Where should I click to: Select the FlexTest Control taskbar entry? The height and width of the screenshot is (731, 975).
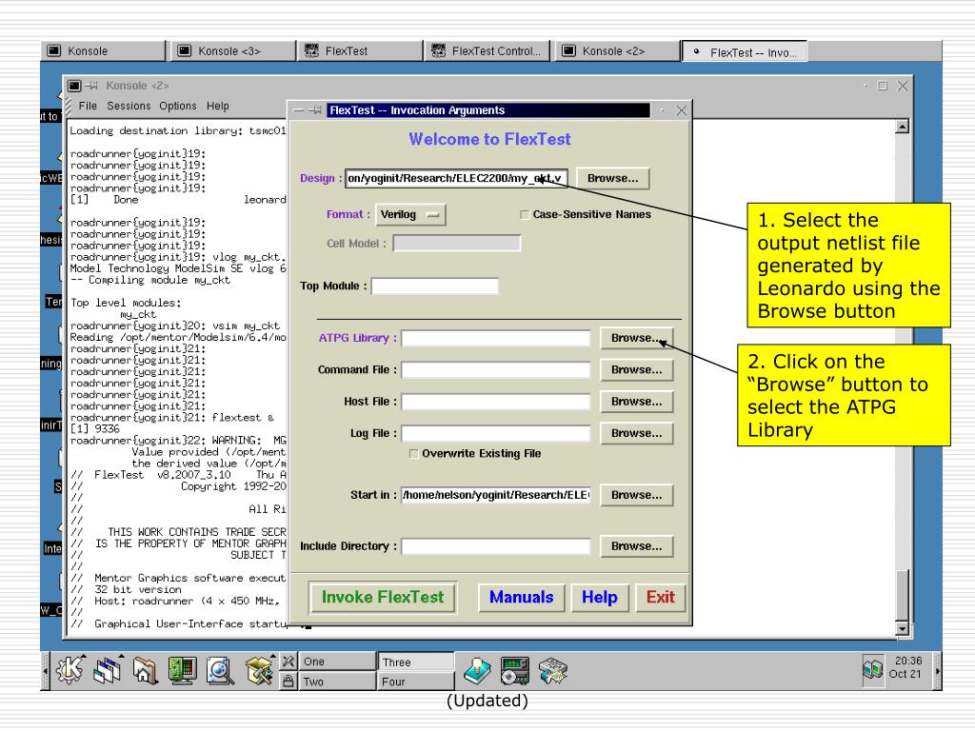click(x=488, y=51)
